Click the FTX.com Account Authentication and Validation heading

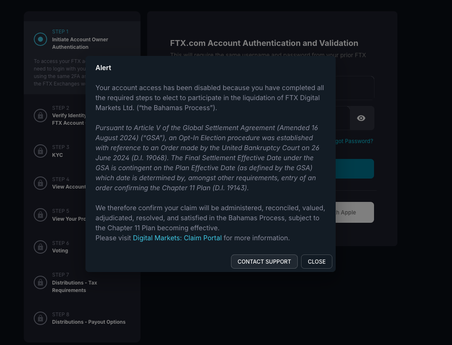point(264,43)
